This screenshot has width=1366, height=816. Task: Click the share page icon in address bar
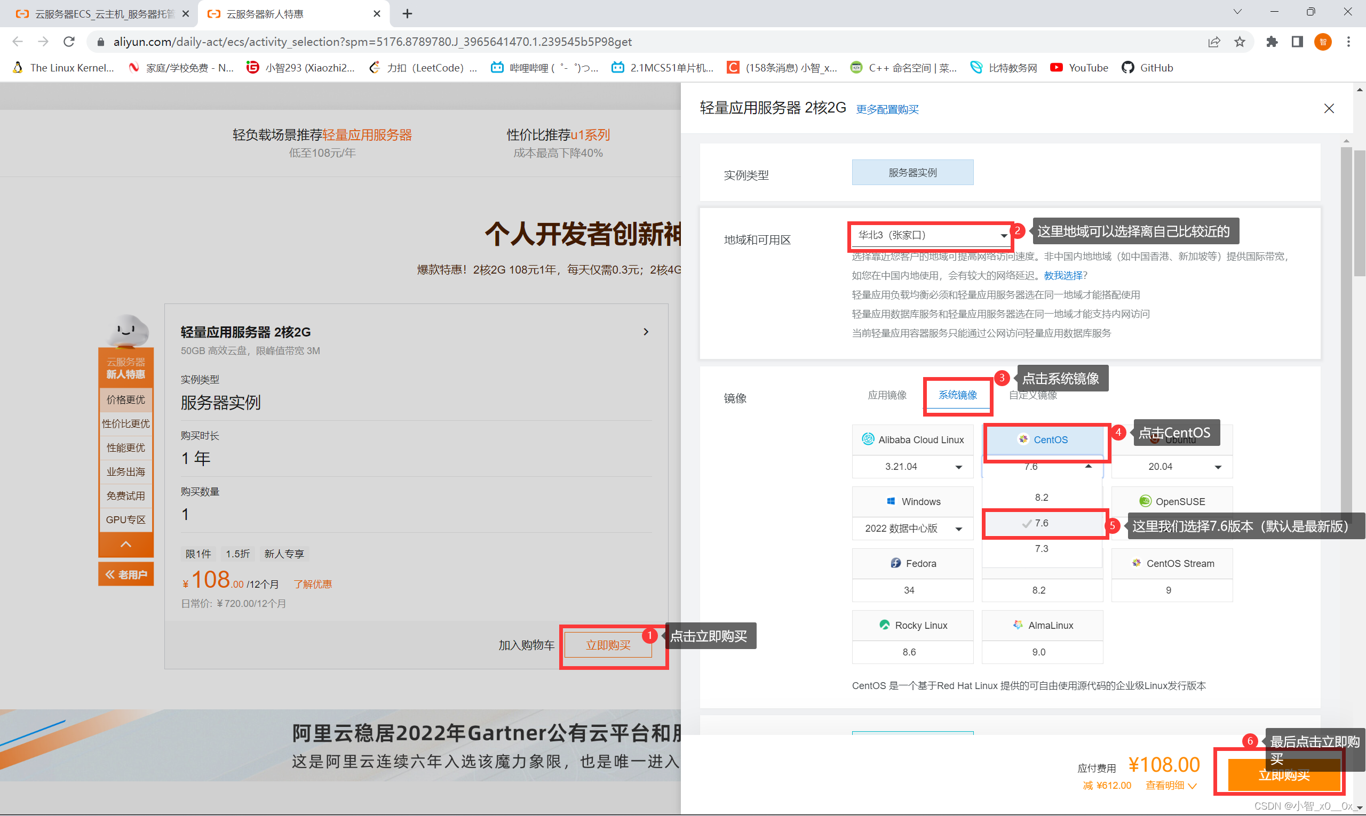(1213, 42)
